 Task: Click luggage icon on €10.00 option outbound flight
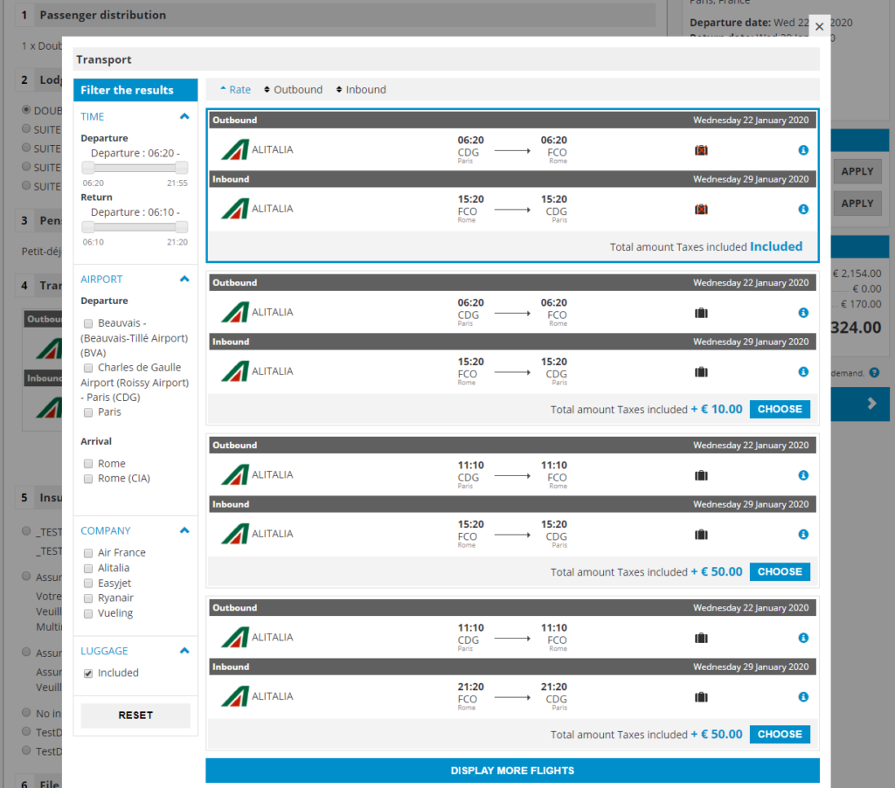pyautogui.click(x=700, y=313)
